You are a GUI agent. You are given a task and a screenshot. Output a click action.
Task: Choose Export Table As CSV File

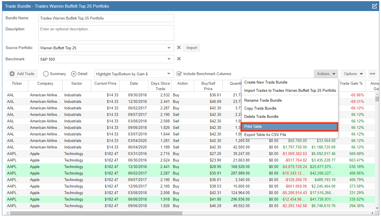(x=290, y=135)
